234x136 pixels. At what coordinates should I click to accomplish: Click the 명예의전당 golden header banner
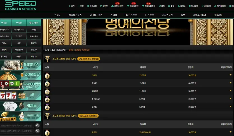[x=138, y=32]
